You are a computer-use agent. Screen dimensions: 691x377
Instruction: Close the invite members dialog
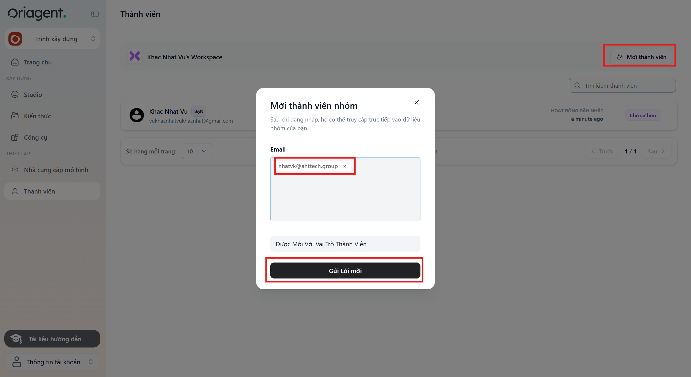417,102
